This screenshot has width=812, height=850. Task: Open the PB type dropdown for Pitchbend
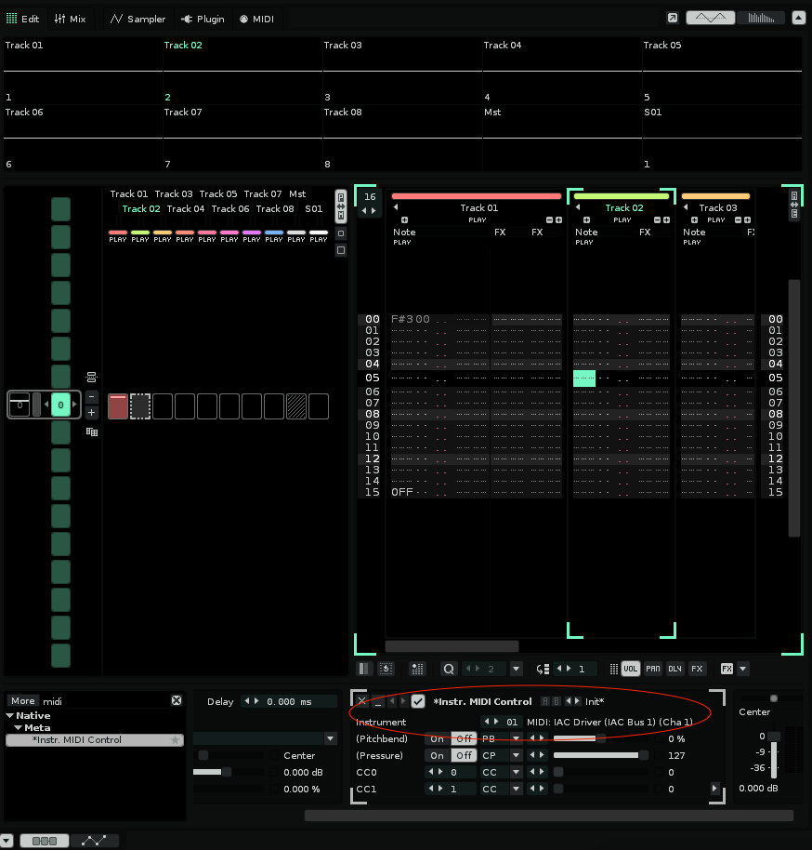(517, 738)
